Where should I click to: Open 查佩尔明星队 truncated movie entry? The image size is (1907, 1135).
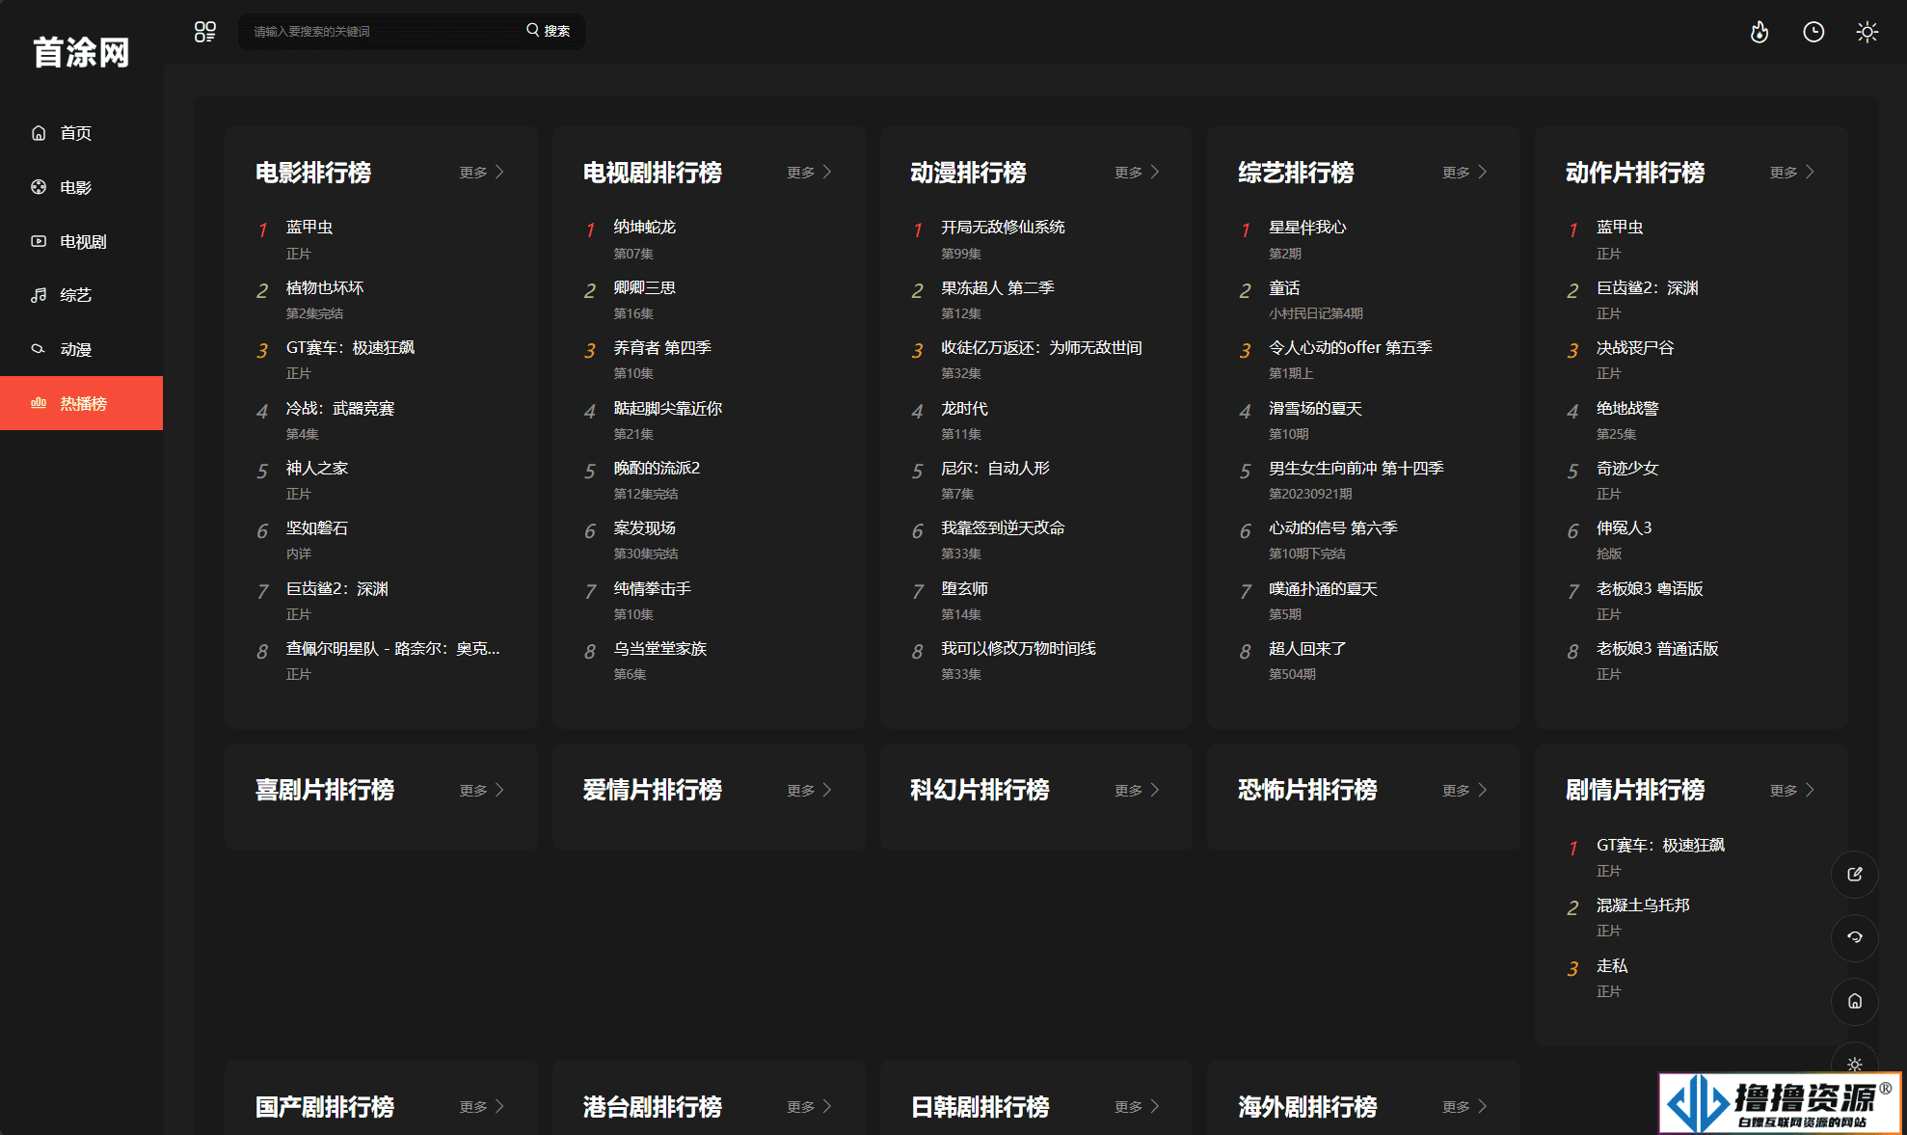(392, 649)
